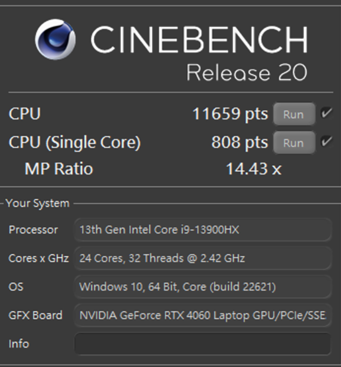The image size is (341, 367).
Task: Click the CINEBENCH title text
Action: tap(199, 40)
